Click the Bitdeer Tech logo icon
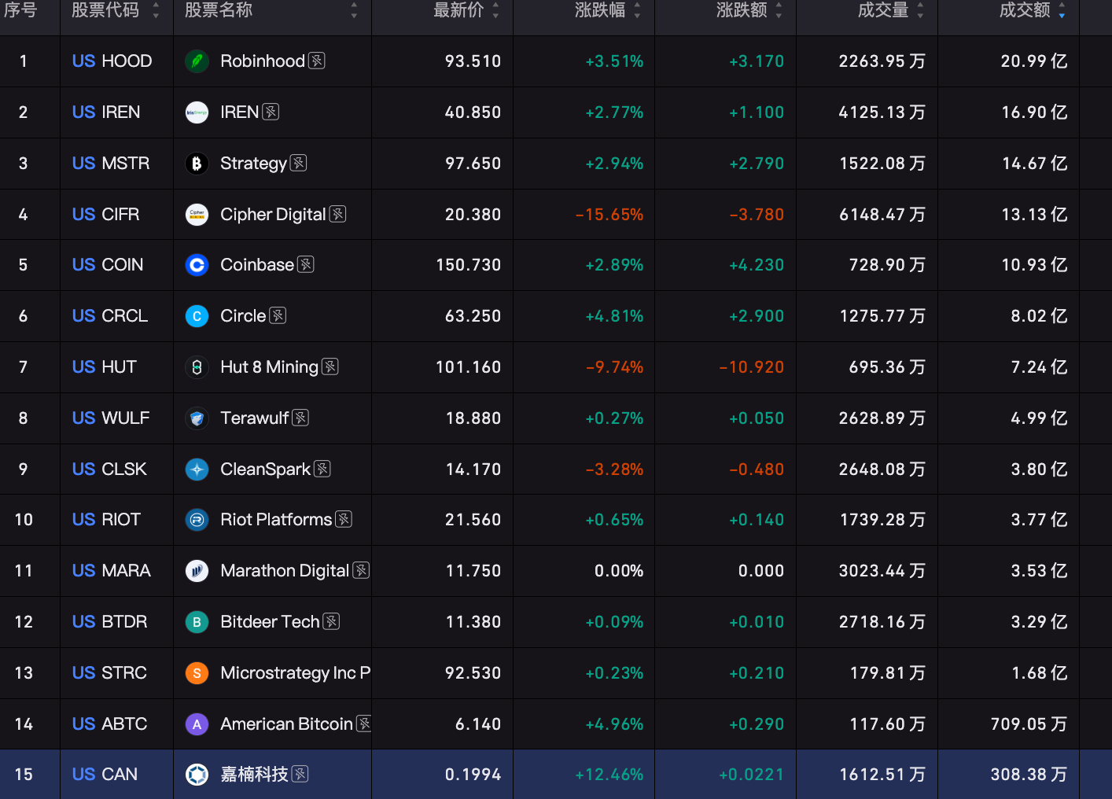Image resolution: width=1112 pixels, height=799 pixels. pyautogui.click(x=197, y=622)
